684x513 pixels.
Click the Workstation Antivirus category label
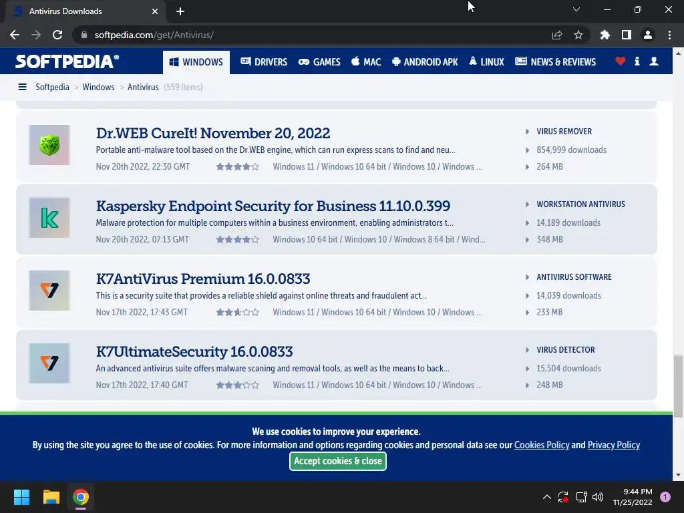[x=580, y=204]
